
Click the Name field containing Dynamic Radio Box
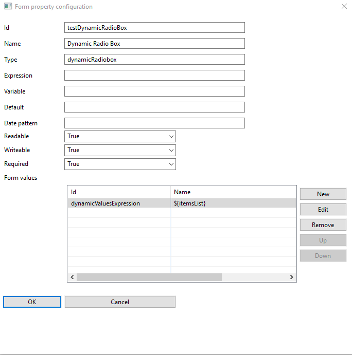click(x=154, y=44)
